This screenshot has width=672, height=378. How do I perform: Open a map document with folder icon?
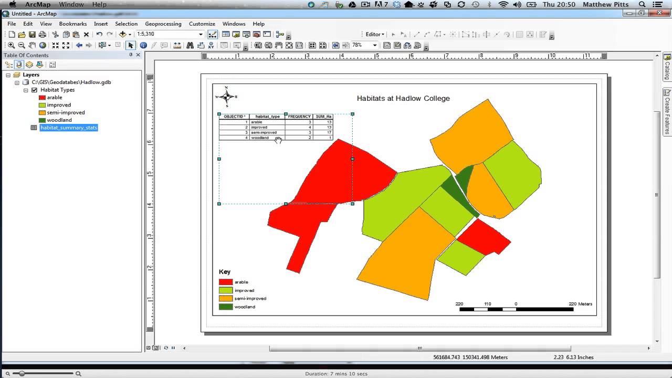[x=22, y=35]
